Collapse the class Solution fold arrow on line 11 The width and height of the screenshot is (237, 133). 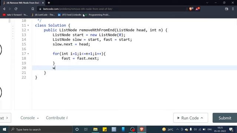[x=28, y=25]
